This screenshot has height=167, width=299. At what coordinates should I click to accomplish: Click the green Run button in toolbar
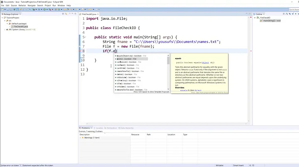[44, 9]
